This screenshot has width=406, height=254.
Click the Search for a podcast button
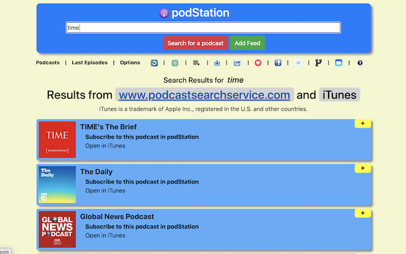click(195, 43)
